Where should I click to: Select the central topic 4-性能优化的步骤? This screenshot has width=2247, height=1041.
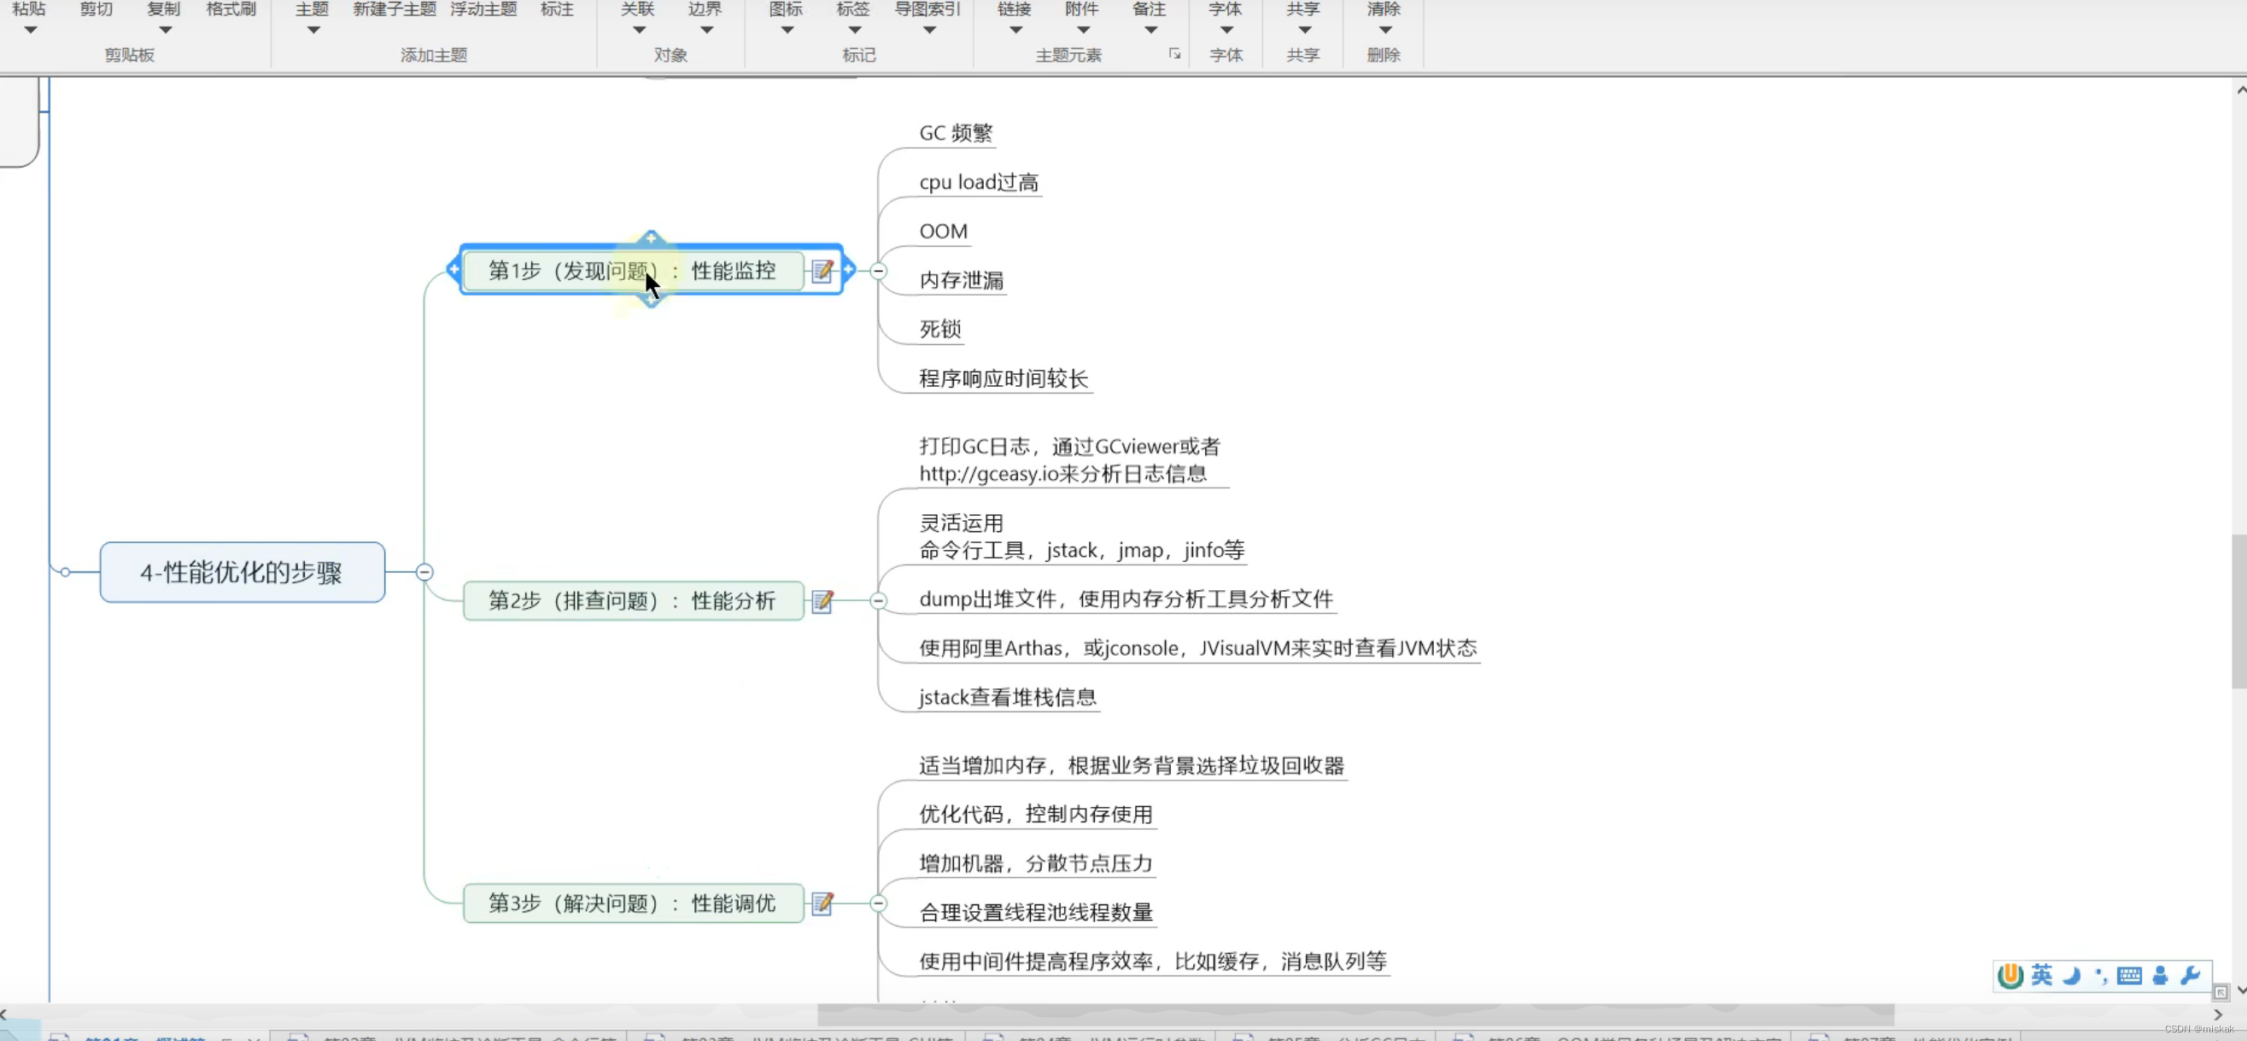[242, 572]
